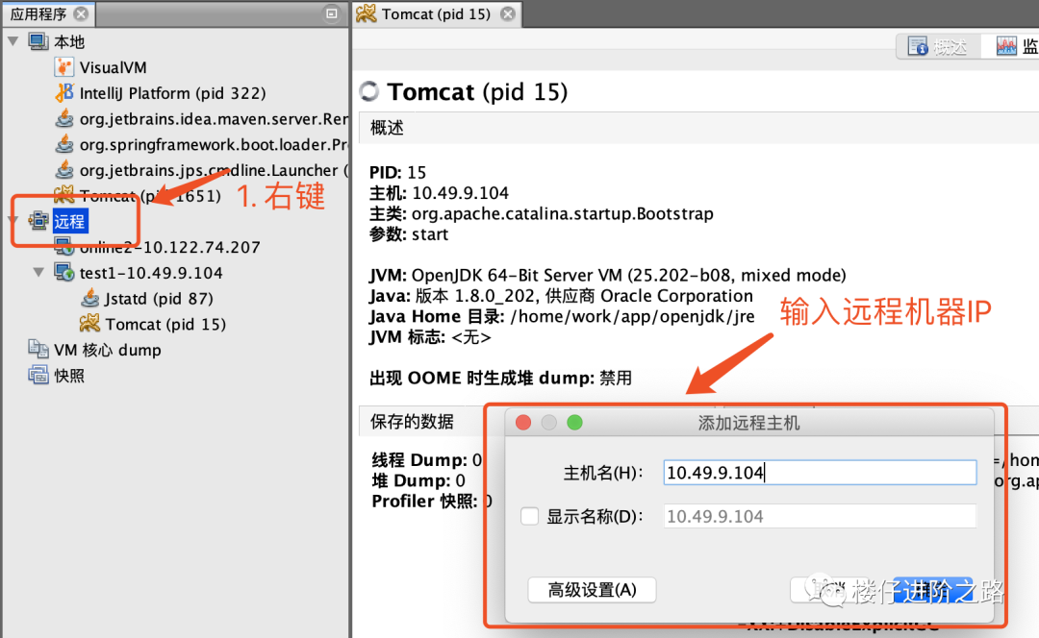Screen dimensions: 1039x638
Task: Select test1-10.49.9.104 remote host
Action: point(151,273)
